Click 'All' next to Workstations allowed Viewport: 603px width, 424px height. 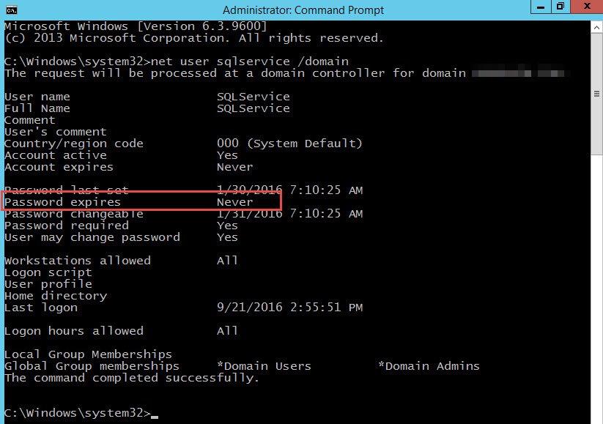(x=227, y=261)
